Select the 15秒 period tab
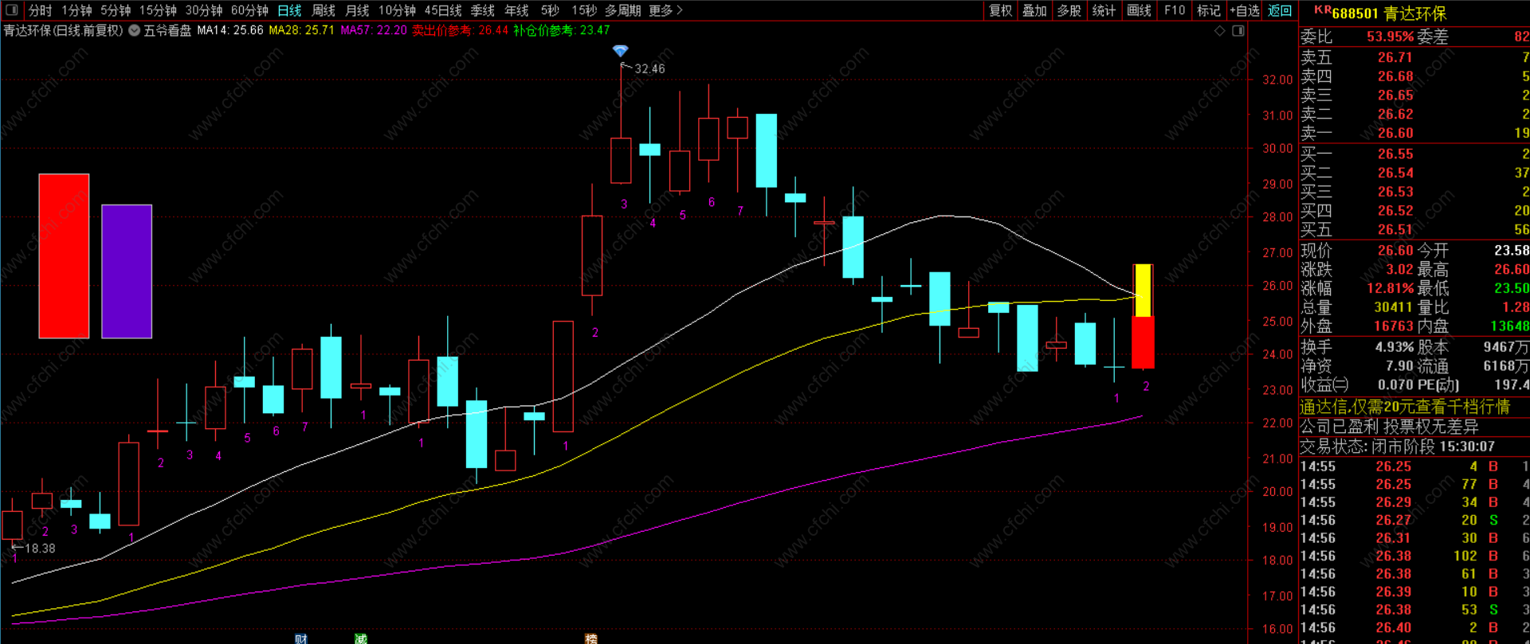This screenshot has width=1530, height=644. [x=584, y=10]
